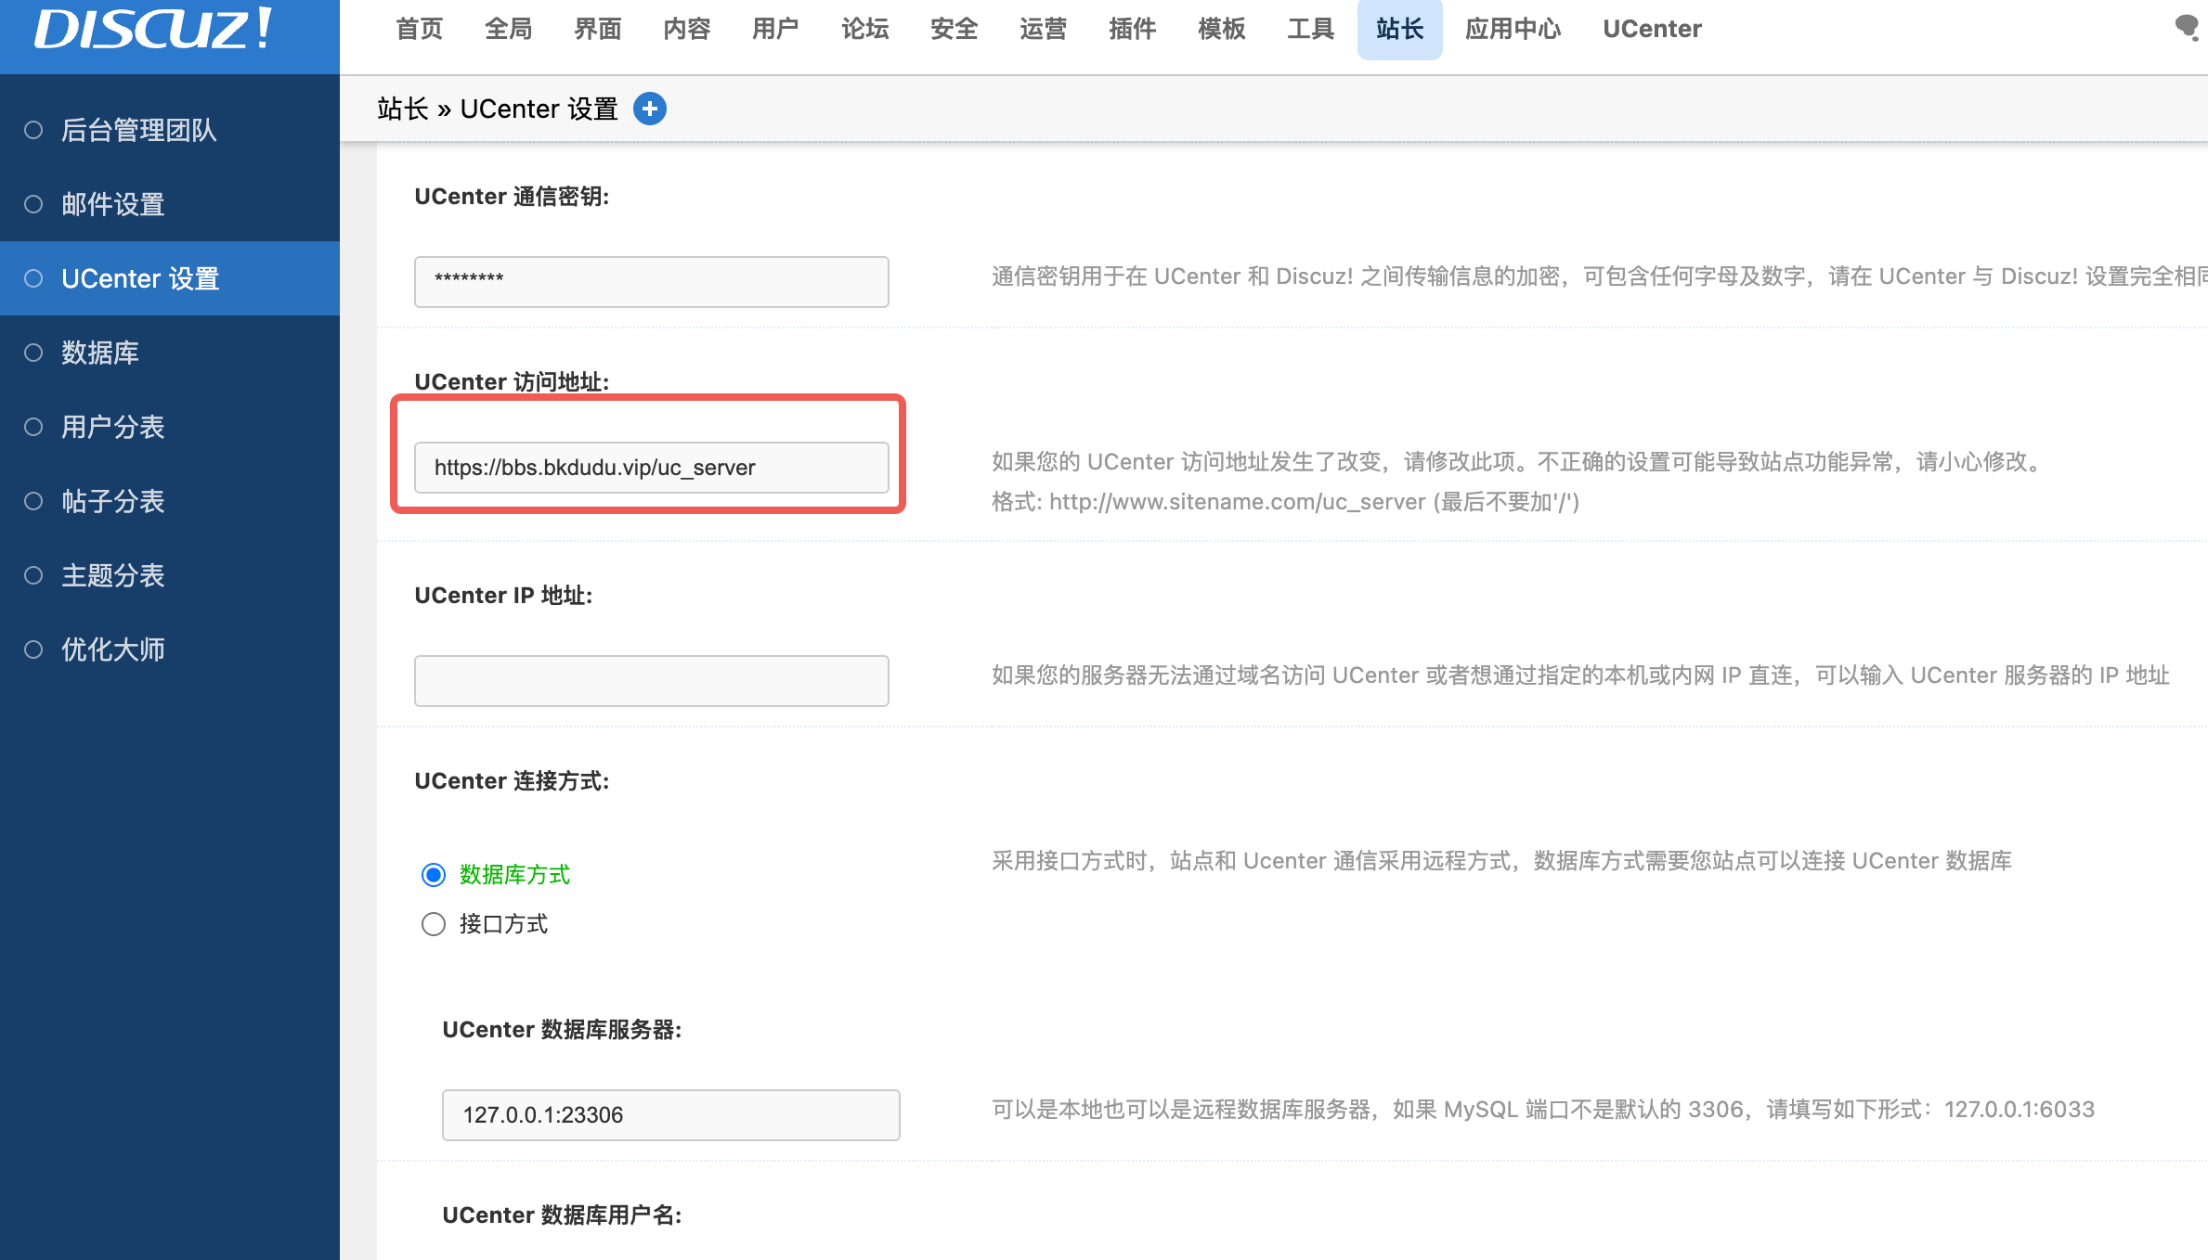Click the empty UCenter IP 地址 field

pos(651,681)
